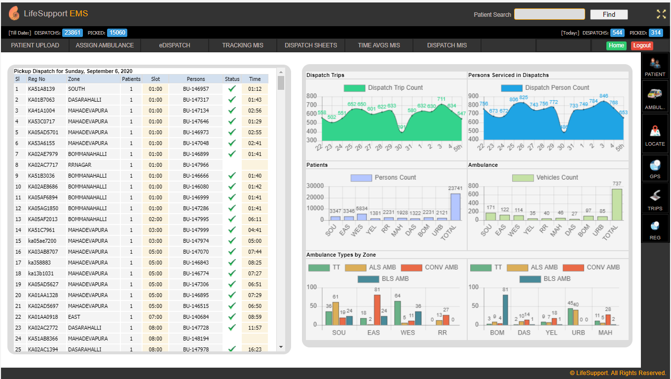Click the Time column header
The image size is (671, 379).
[x=255, y=79]
